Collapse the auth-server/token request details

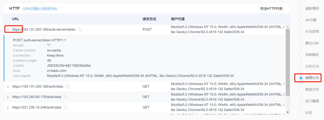point(8,30)
